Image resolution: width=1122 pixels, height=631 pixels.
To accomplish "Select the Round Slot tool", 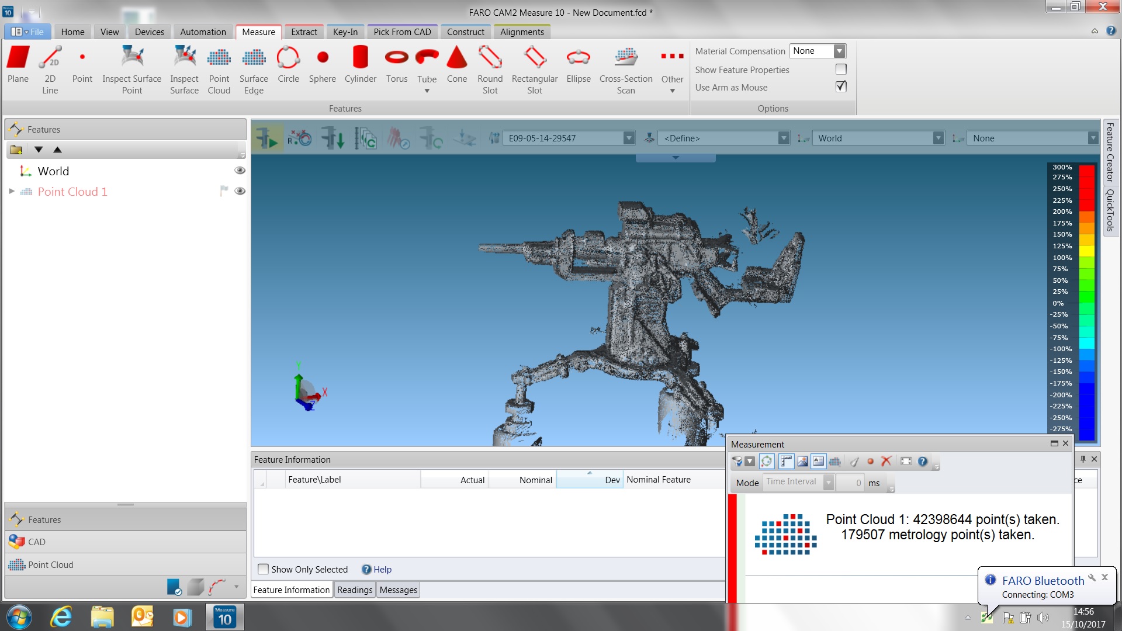I will click(490, 69).
